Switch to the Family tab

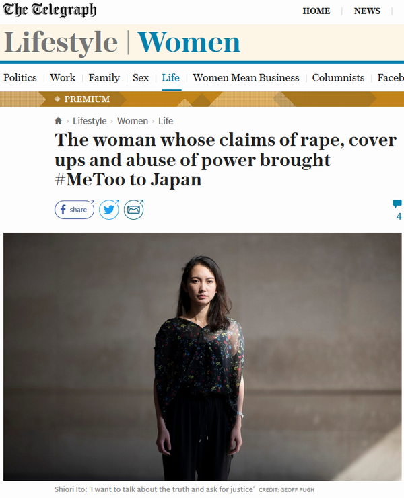(x=104, y=78)
